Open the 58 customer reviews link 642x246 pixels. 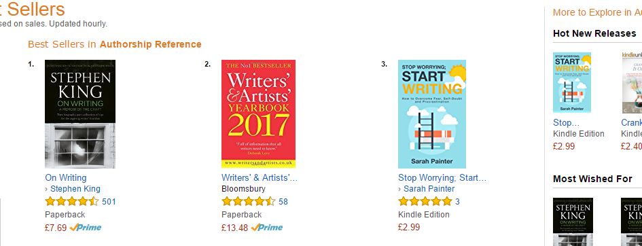[x=283, y=201]
